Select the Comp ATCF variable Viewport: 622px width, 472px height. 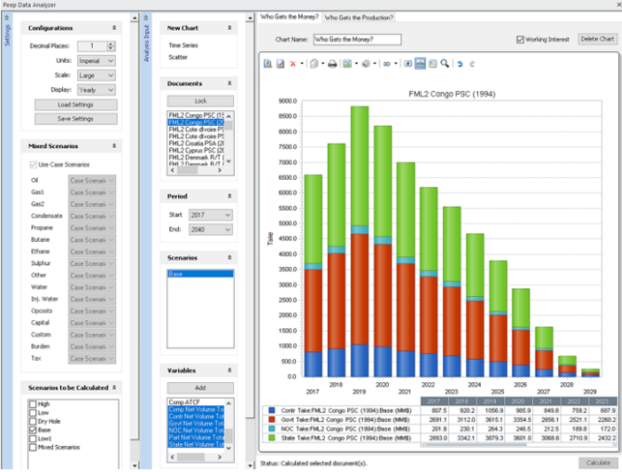[x=196, y=402]
